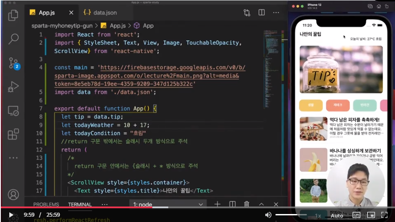Tap the child photo thumbnail
Viewport: 395px width, 222px height.
(314, 191)
